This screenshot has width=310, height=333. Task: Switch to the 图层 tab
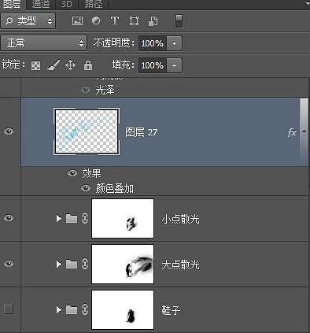pos(13,4)
